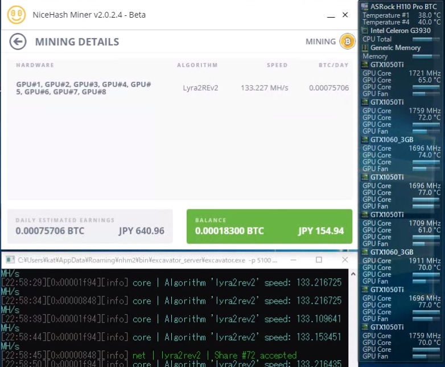Click the JPY 154.94 balance value
This screenshot has height=367, width=445.
click(321, 231)
